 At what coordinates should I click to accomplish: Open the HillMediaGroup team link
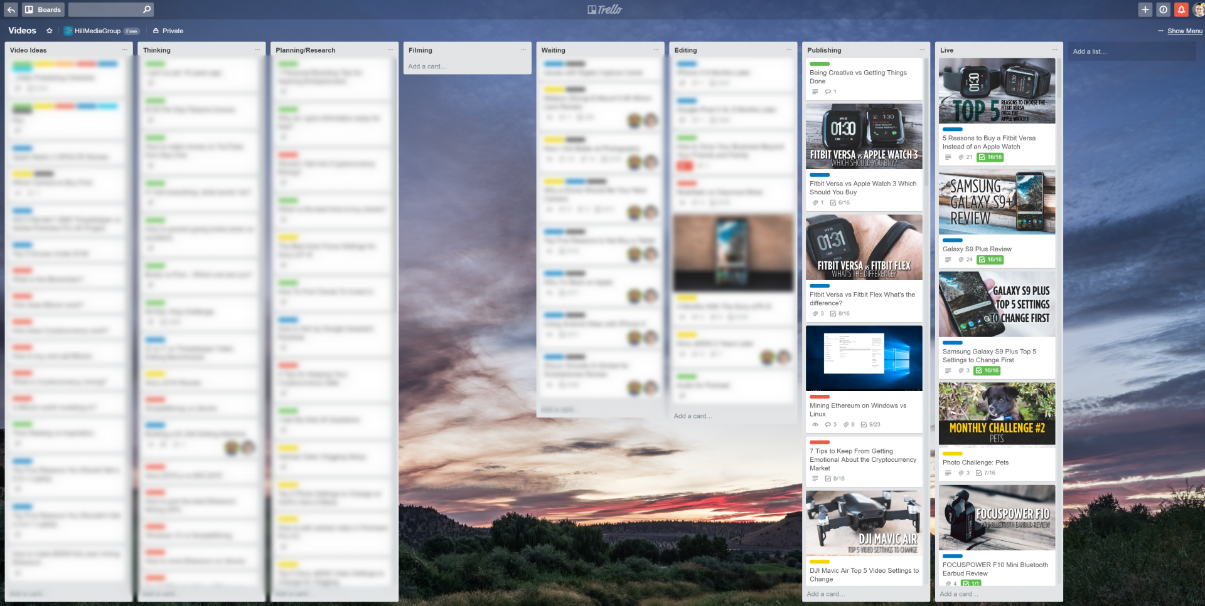[97, 31]
